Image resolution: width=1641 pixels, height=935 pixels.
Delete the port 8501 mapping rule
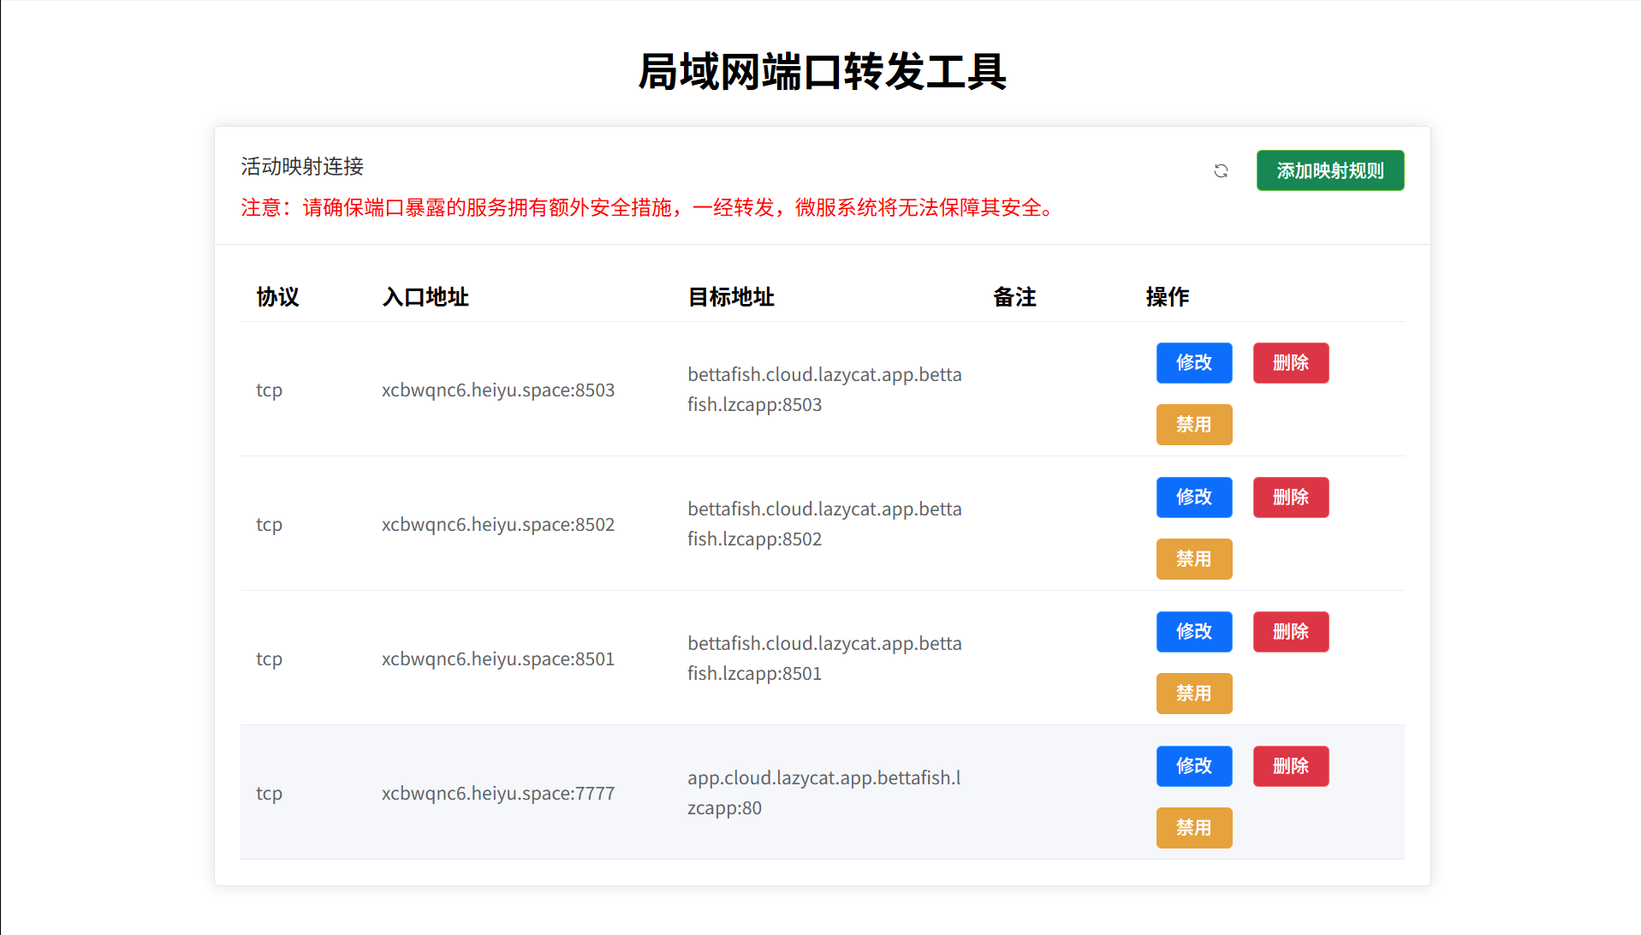coord(1291,632)
